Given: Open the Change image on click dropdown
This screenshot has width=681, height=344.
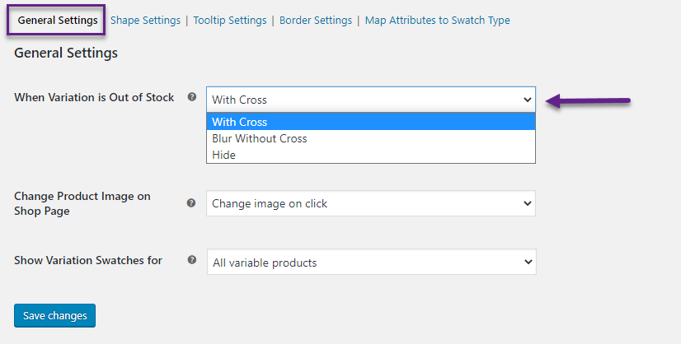Looking at the screenshot, I should 371,203.
